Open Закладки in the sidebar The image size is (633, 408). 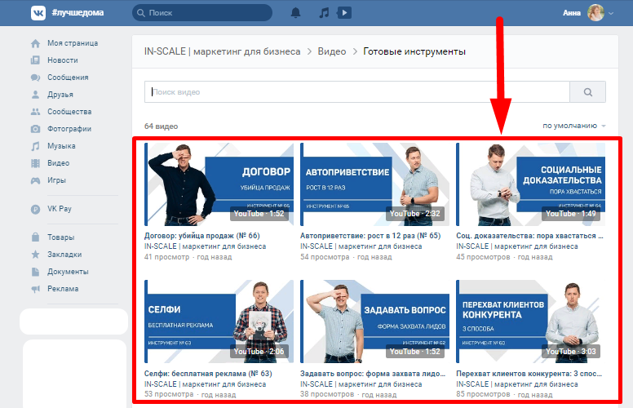coord(64,255)
